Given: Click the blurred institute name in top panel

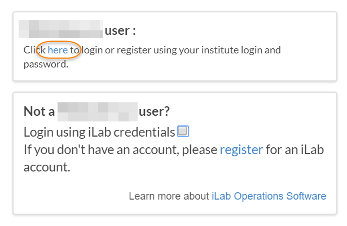Looking at the screenshot, I should click(x=61, y=29).
